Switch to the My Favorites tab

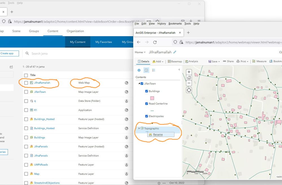pos(104,42)
